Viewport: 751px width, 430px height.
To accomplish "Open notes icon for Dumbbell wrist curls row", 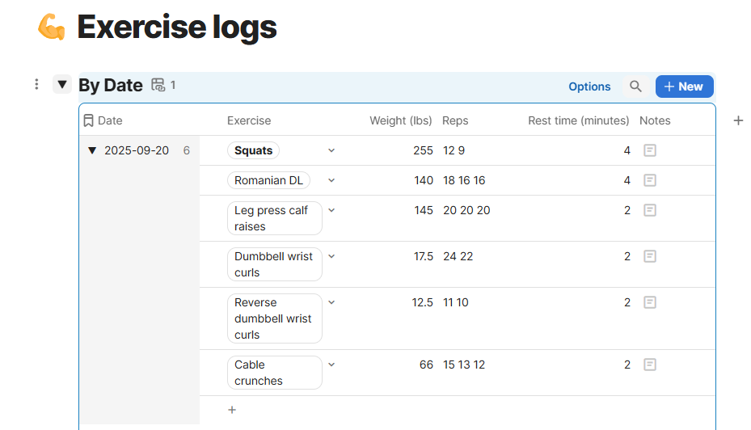I will pos(649,256).
